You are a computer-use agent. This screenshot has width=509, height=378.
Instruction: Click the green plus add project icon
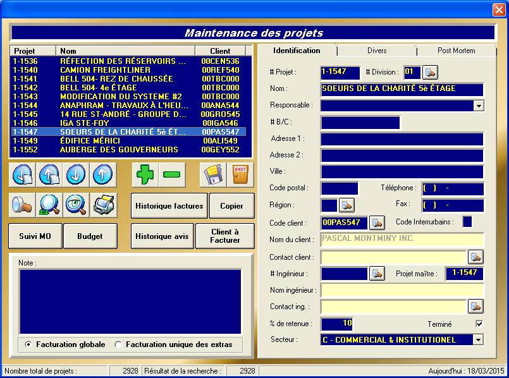pyautogui.click(x=145, y=174)
